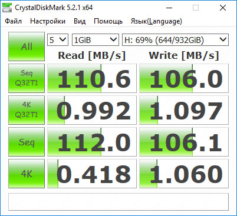Click the 4K write result 1.060
This screenshot has height=216, width=237.
(184, 174)
